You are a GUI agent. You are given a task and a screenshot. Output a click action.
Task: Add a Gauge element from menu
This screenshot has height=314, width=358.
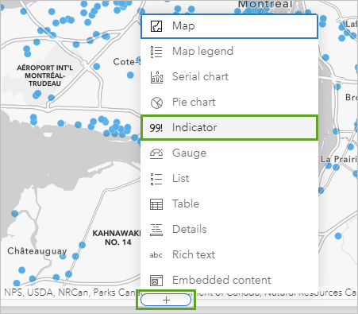point(229,153)
